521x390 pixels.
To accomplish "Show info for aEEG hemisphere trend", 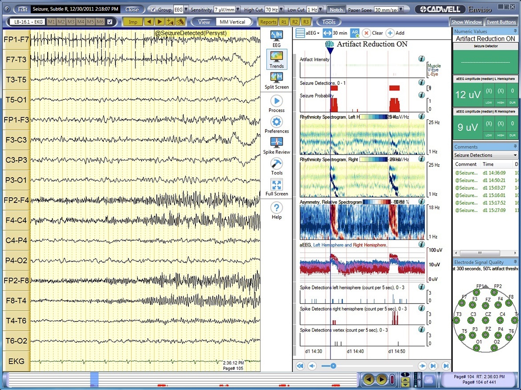I will (421, 244).
